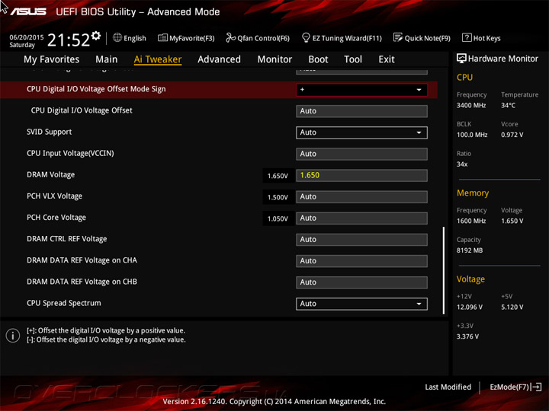Click the DRAM CTRL REF Voltage field

coord(361,240)
